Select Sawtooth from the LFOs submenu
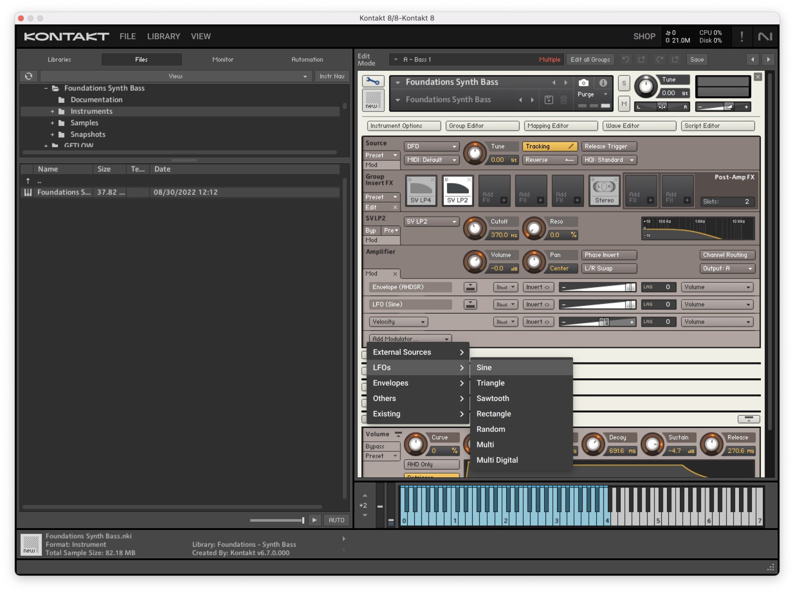 tap(493, 398)
